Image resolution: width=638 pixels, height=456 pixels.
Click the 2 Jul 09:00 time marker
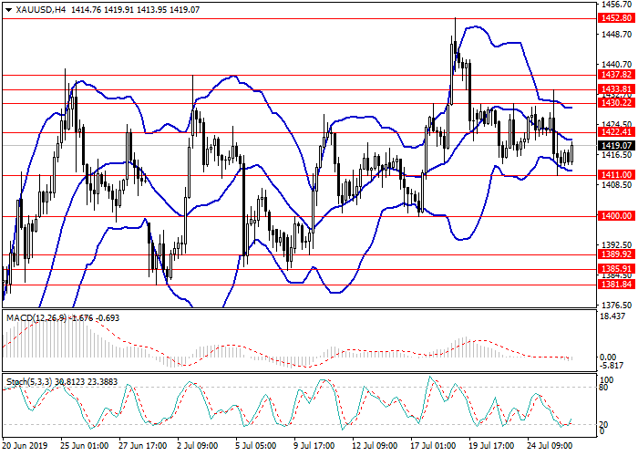tap(195, 447)
